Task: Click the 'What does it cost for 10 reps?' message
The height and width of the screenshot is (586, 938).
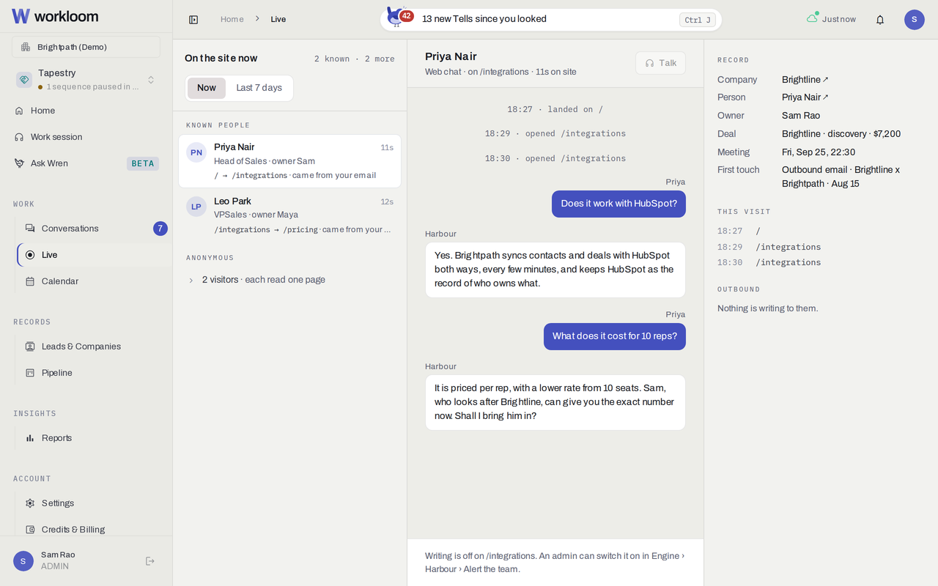Action: (x=615, y=336)
